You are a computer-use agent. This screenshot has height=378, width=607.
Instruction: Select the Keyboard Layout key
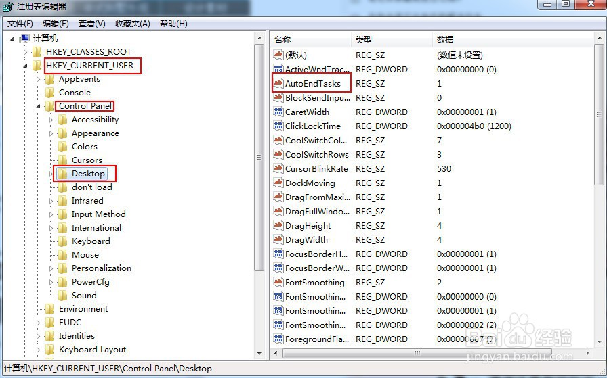pyautogui.click(x=93, y=350)
